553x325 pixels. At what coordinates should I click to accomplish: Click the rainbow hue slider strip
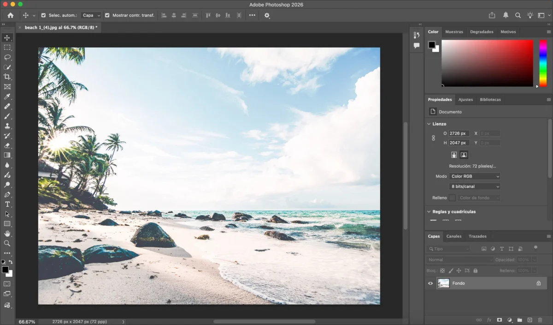542,62
